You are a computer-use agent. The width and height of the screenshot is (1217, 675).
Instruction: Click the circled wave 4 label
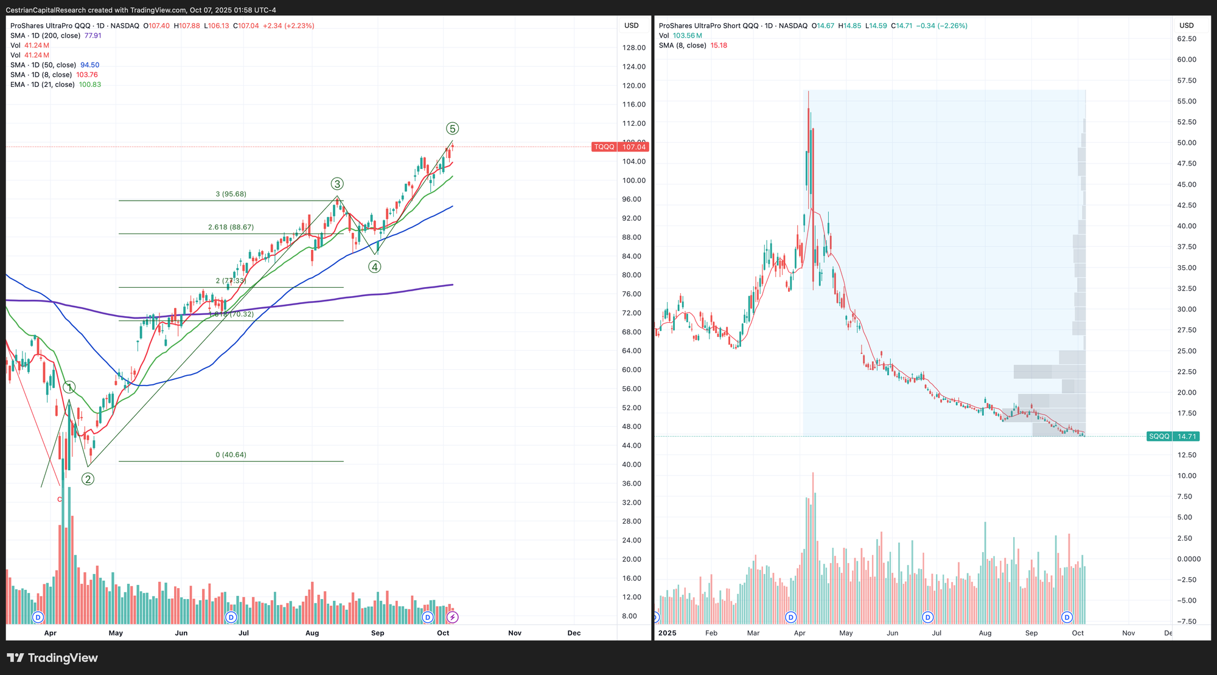coord(375,267)
